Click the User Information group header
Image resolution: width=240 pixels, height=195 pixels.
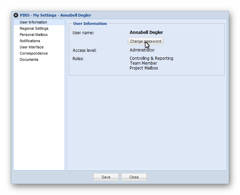coord(90,24)
